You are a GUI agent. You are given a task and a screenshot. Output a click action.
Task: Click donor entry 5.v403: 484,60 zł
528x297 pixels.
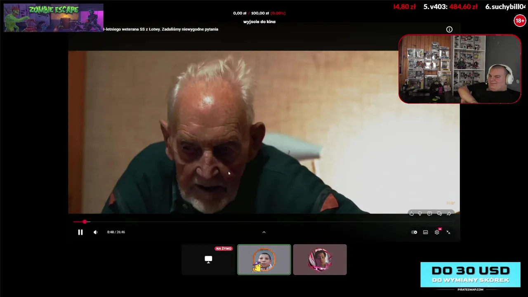(x=450, y=7)
